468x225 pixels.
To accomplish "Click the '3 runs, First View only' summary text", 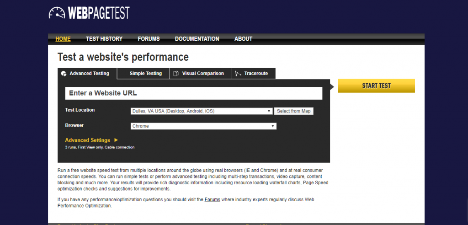I will point(100,147).
